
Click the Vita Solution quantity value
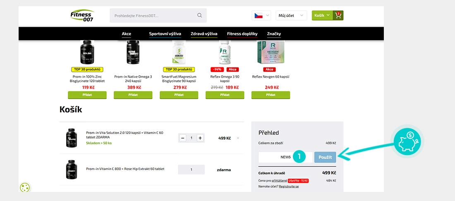click(x=191, y=138)
